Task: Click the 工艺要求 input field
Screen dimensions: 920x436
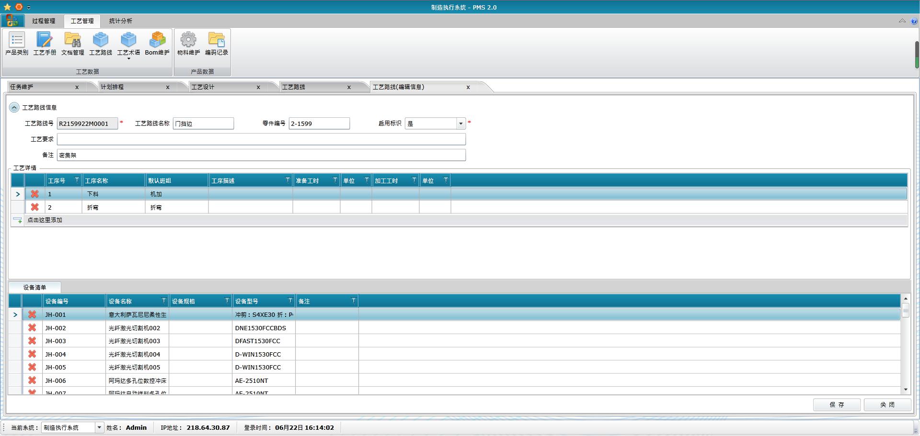Action: pos(261,139)
